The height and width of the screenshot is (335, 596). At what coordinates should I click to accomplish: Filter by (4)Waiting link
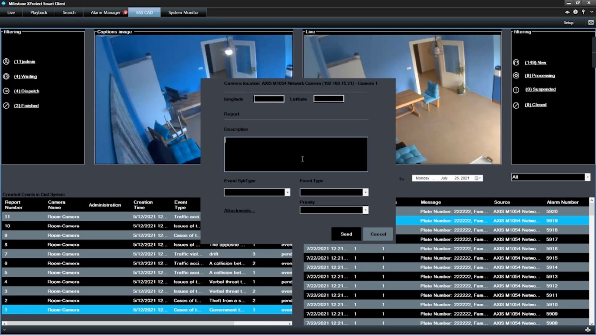point(25,77)
